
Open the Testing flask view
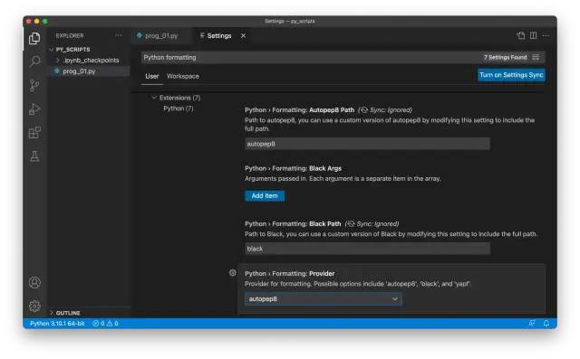coord(34,156)
